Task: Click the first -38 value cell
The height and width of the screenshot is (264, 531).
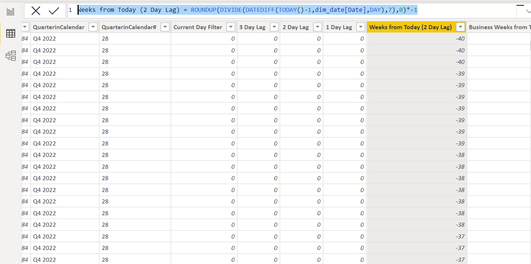Action: (x=417, y=155)
